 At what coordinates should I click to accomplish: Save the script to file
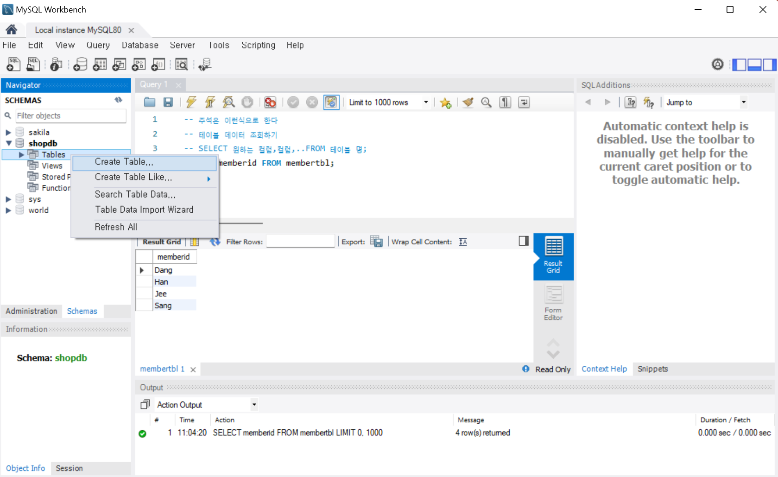(x=168, y=102)
